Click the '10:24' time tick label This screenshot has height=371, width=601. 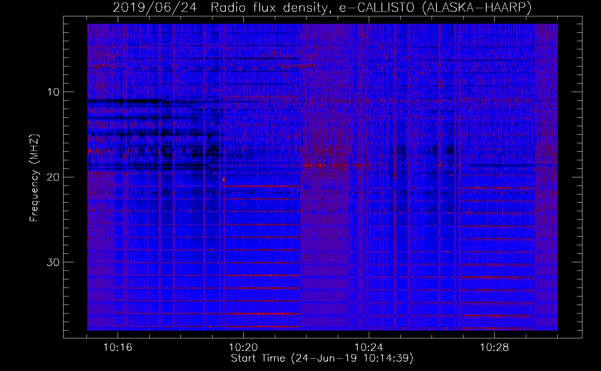(369, 348)
